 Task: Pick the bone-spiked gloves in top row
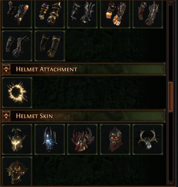click(148, 14)
